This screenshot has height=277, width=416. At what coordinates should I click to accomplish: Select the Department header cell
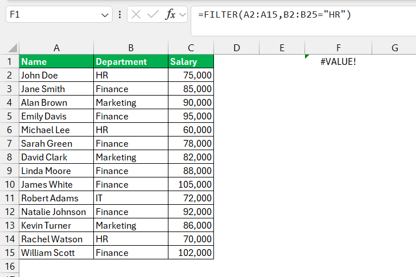tap(131, 61)
